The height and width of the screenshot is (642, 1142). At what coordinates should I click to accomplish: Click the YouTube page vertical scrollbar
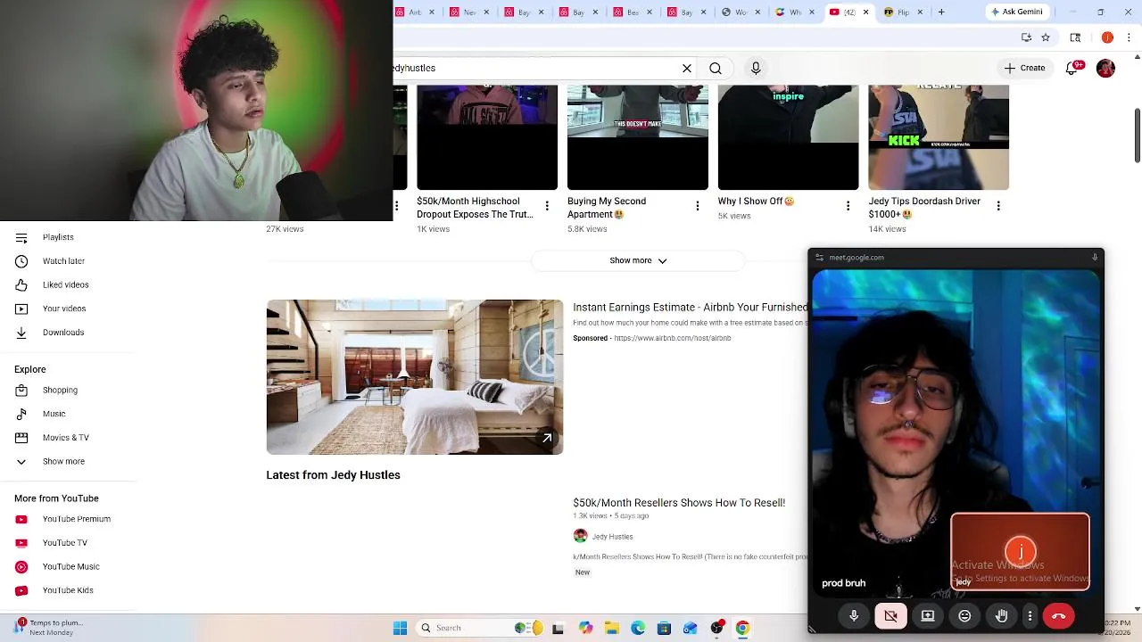pos(1137,134)
